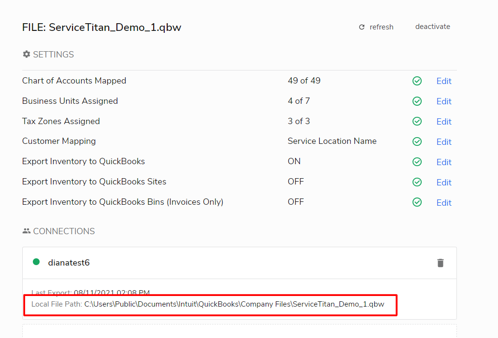
Task: Click the 'Service Location Name' value
Action: [x=332, y=141]
